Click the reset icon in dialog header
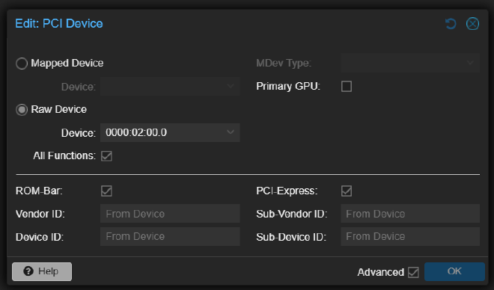Viewport: 494px width, 290px height. coord(451,24)
